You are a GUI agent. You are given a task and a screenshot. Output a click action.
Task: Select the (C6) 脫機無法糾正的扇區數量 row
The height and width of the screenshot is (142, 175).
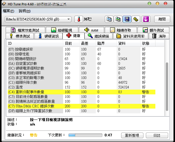(x=82, y=101)
